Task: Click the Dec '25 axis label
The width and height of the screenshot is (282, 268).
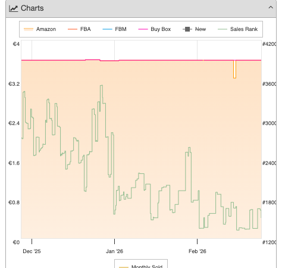Action: click(x=32, y=251)
